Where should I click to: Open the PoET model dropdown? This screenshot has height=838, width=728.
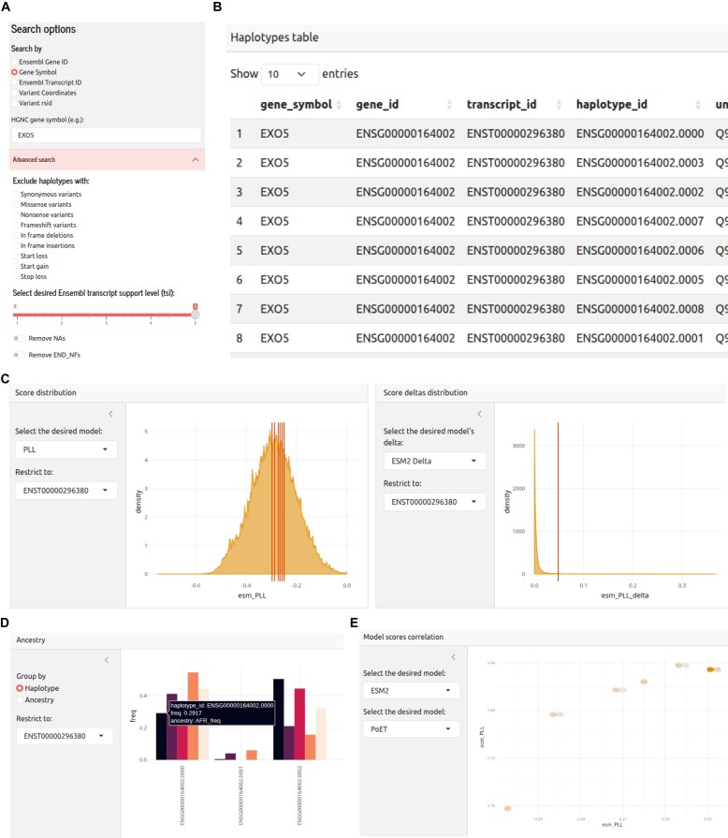tap(410, 729)
